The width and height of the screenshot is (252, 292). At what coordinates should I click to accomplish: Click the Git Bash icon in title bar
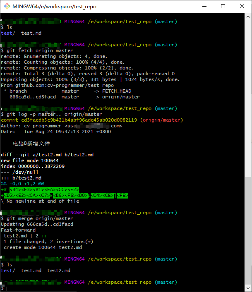click(x=6, y=6)
